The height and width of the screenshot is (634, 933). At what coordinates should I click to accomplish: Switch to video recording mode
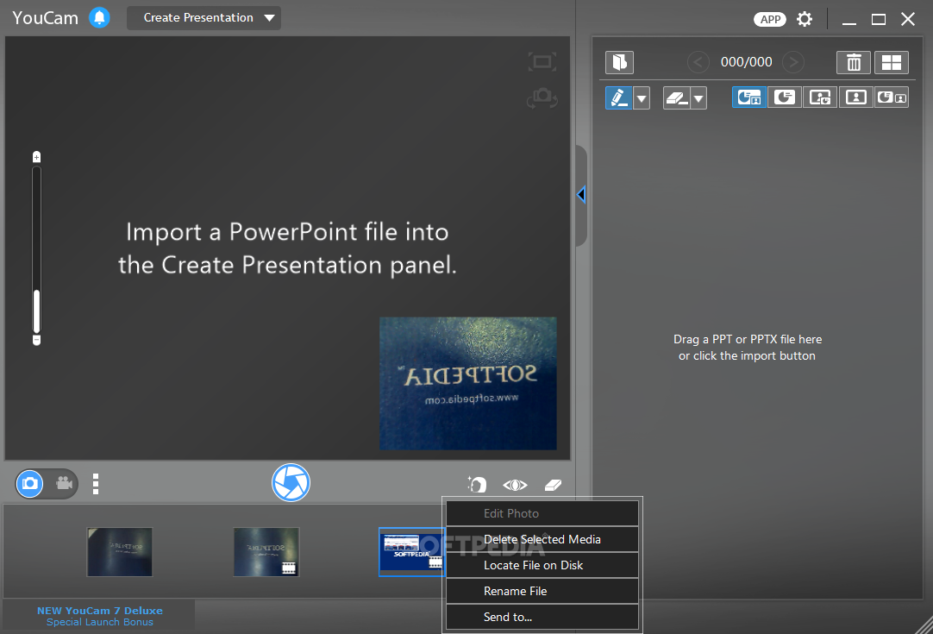(64, 483)
